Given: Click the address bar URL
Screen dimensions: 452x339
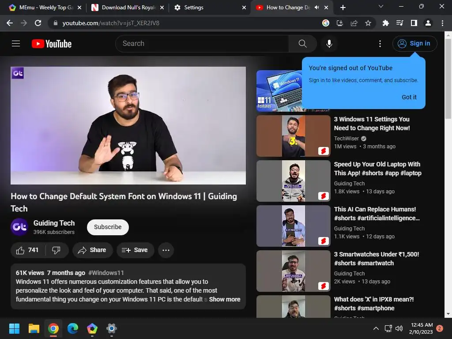Looking at the screenshot, I should pos(111,23).
